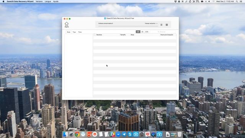This screenshot has height=138, width=245.
Task: Select the cover flow view button
Action: pyautogui.click(x=147, y=32)
